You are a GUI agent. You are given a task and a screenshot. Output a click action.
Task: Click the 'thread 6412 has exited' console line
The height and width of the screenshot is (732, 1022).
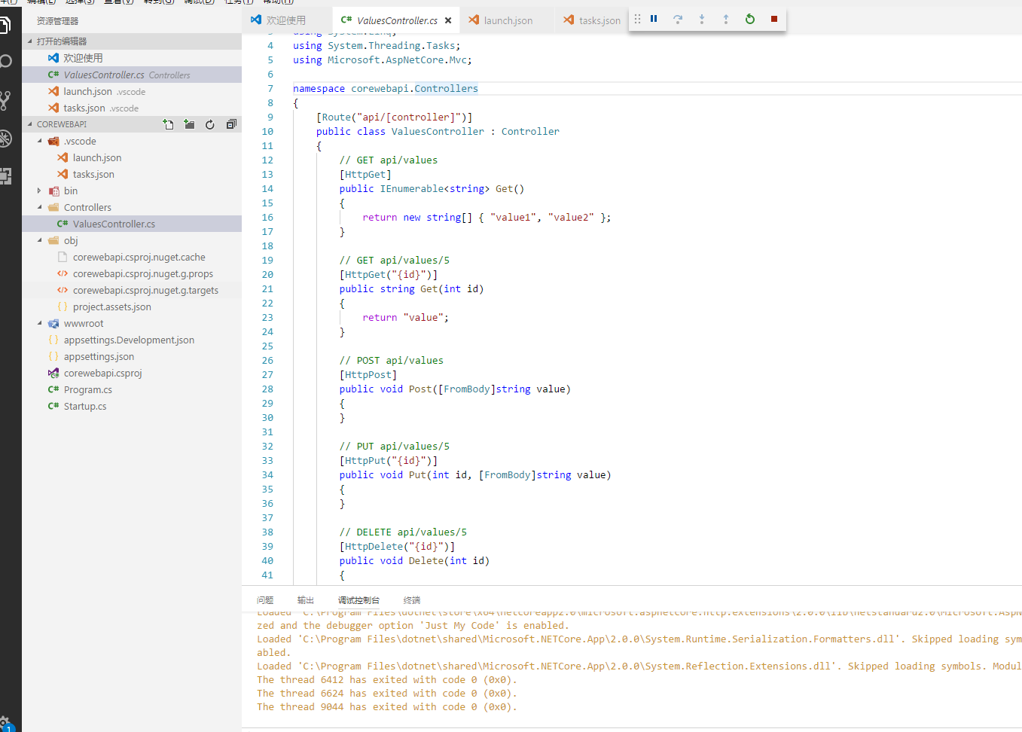[x=387, y=679]
